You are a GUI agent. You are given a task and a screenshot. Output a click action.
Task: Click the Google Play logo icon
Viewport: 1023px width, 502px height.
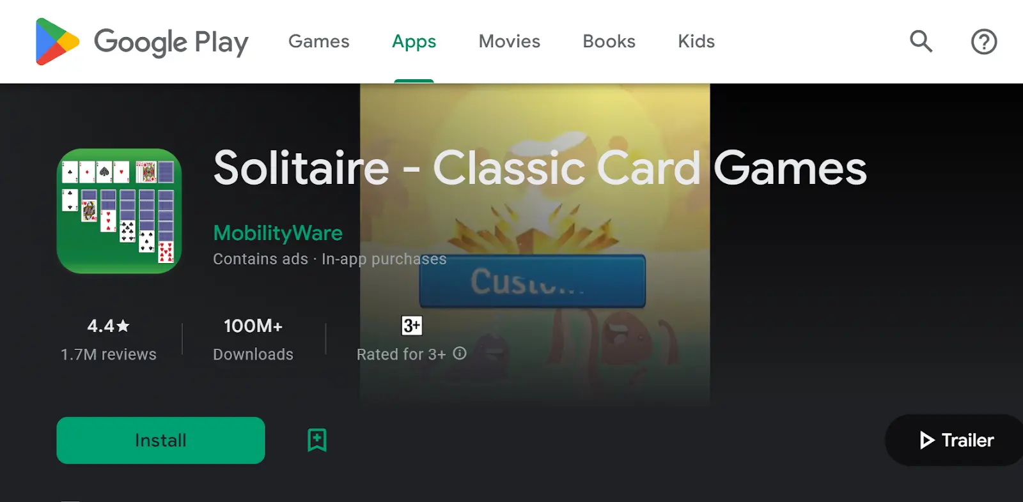tap(58, 42)
